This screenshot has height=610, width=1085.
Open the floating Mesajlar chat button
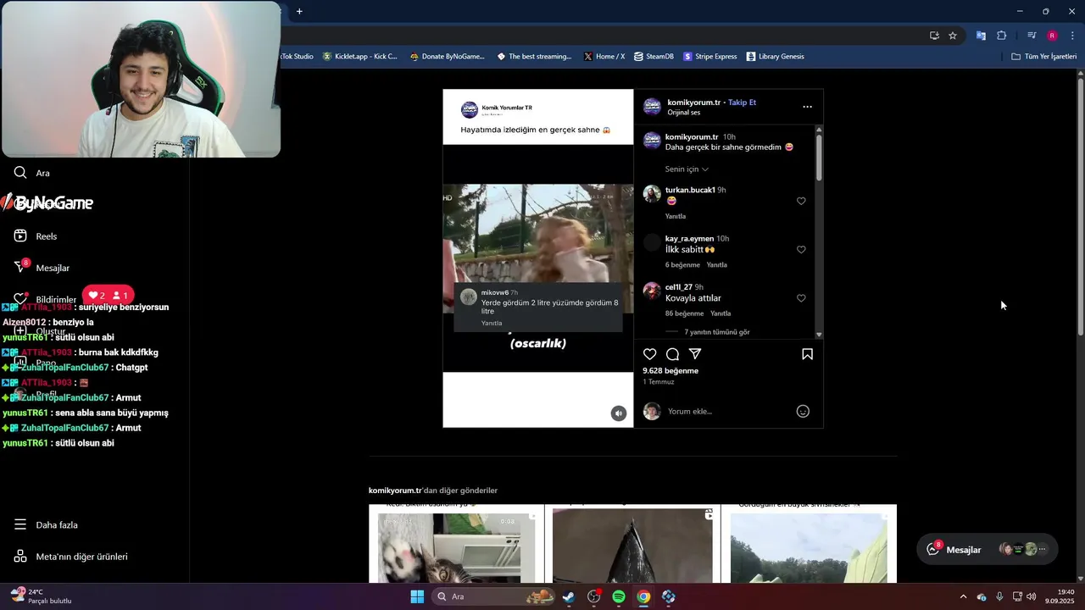click(987, 549)
